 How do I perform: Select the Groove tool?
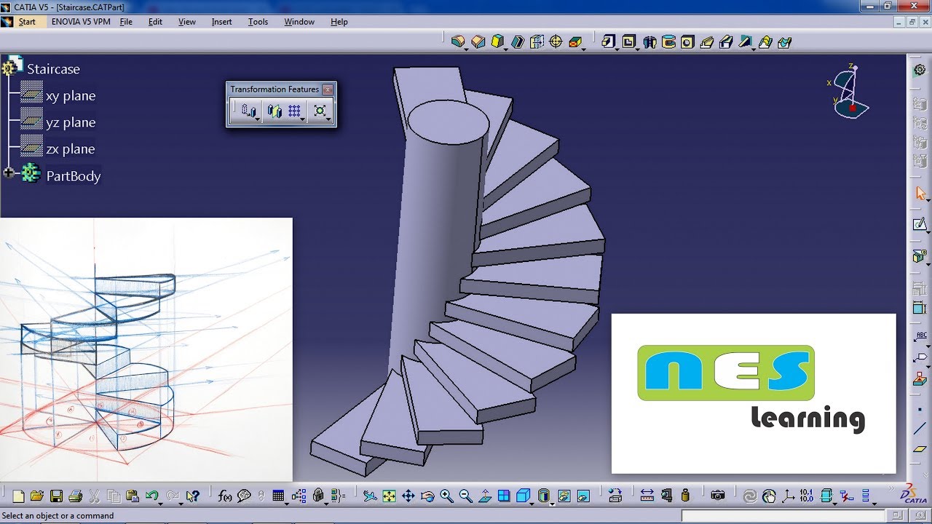pos(668,42)
